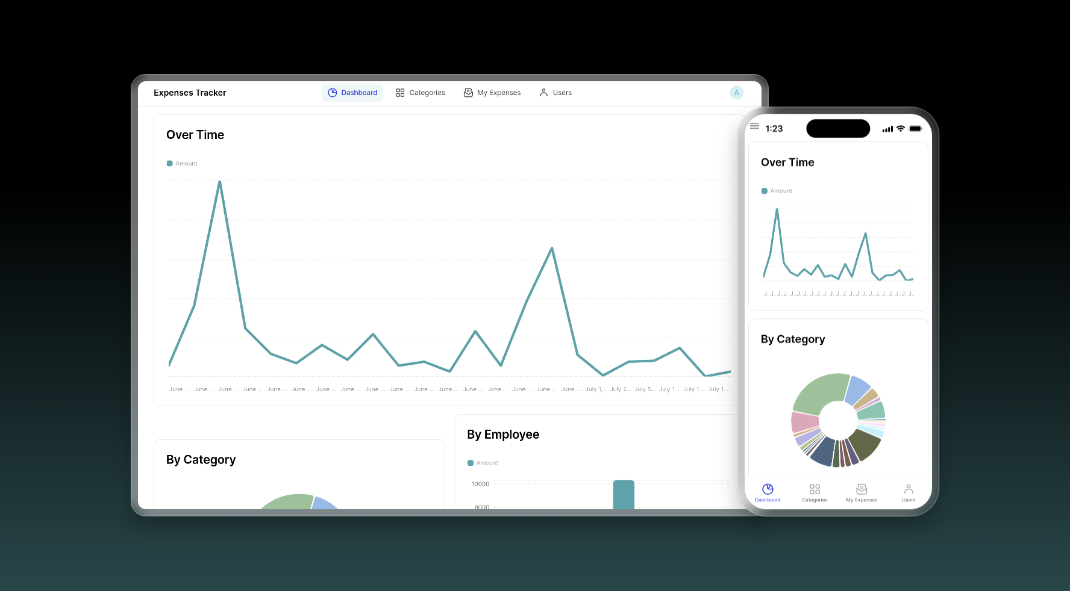Toggle Amount legend on tablet Over Time chart

182,164
